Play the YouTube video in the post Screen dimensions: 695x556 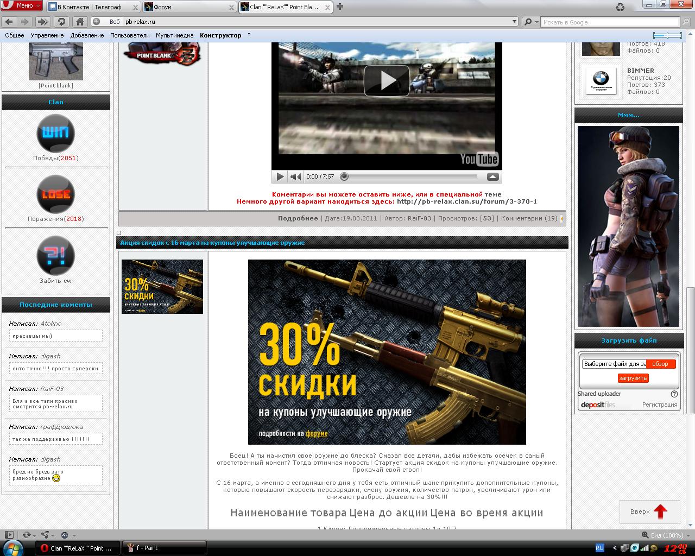click(387, 80)
